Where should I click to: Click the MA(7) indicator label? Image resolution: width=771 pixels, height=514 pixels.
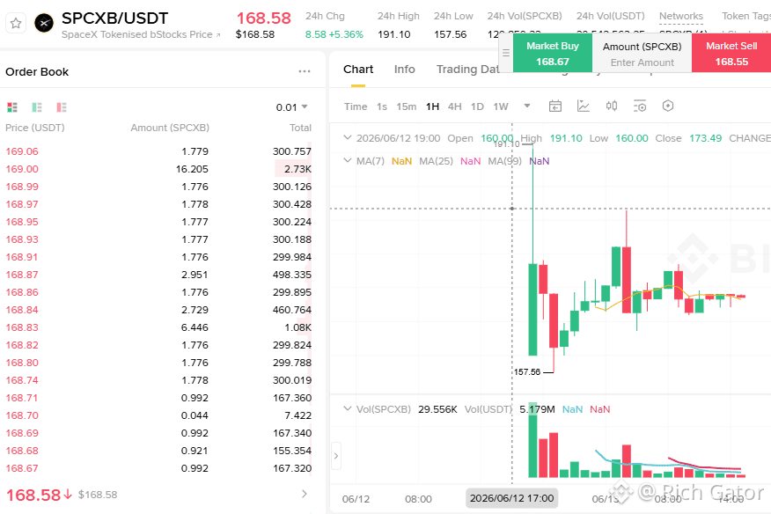coord(371,161)
